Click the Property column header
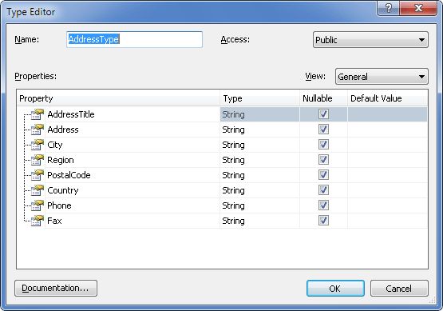443x311 pixels. pyautogui.click(x=118, y=98)
